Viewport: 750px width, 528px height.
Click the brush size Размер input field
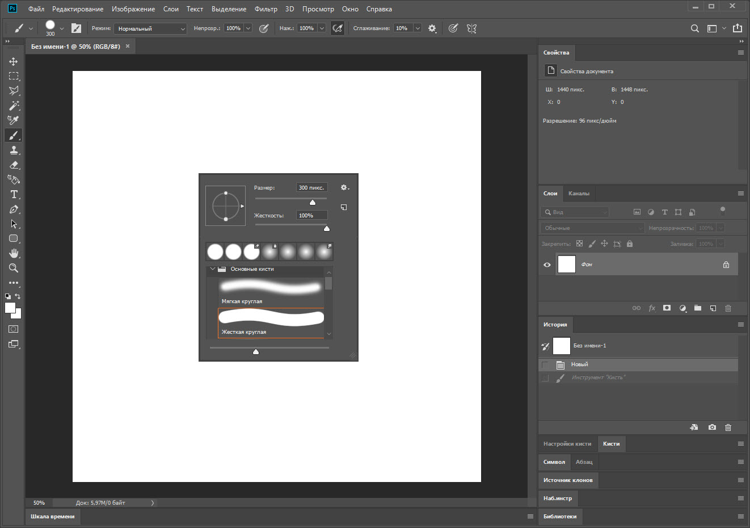pyautogui.click(x=312, y=187)
